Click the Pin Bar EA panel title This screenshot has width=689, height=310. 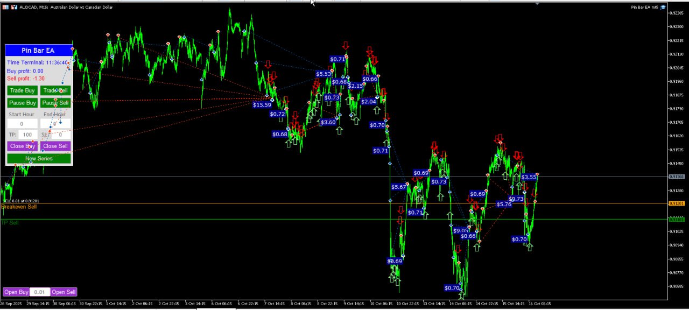pos(38,51)
